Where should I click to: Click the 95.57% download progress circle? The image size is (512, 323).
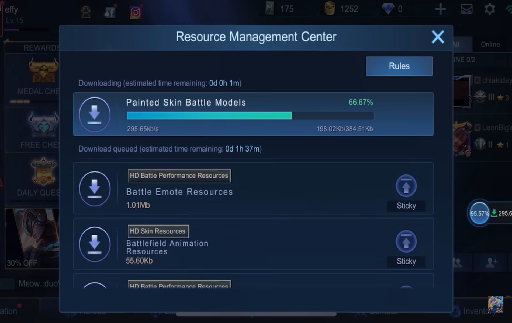pos(479,213)
